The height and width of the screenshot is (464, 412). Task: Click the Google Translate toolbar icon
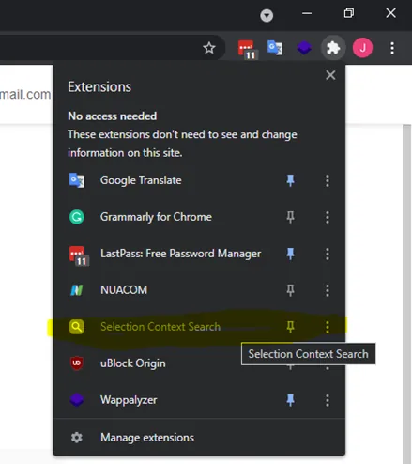(275, 48)
